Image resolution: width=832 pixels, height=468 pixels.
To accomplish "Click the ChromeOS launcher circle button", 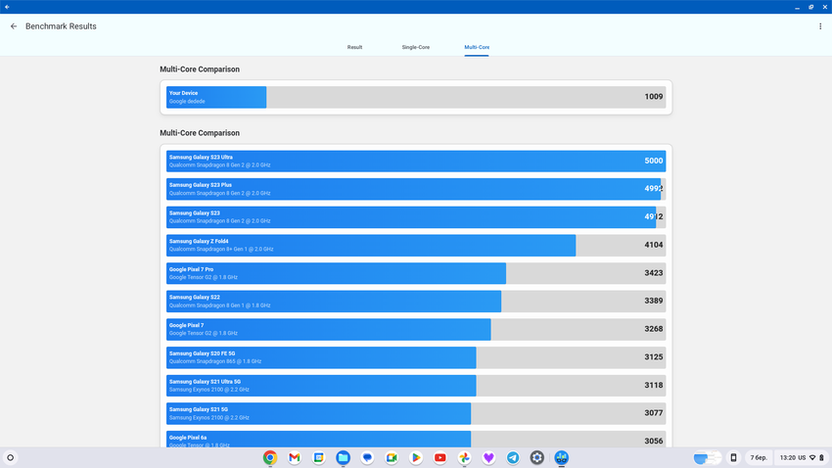I will point(11,457).
